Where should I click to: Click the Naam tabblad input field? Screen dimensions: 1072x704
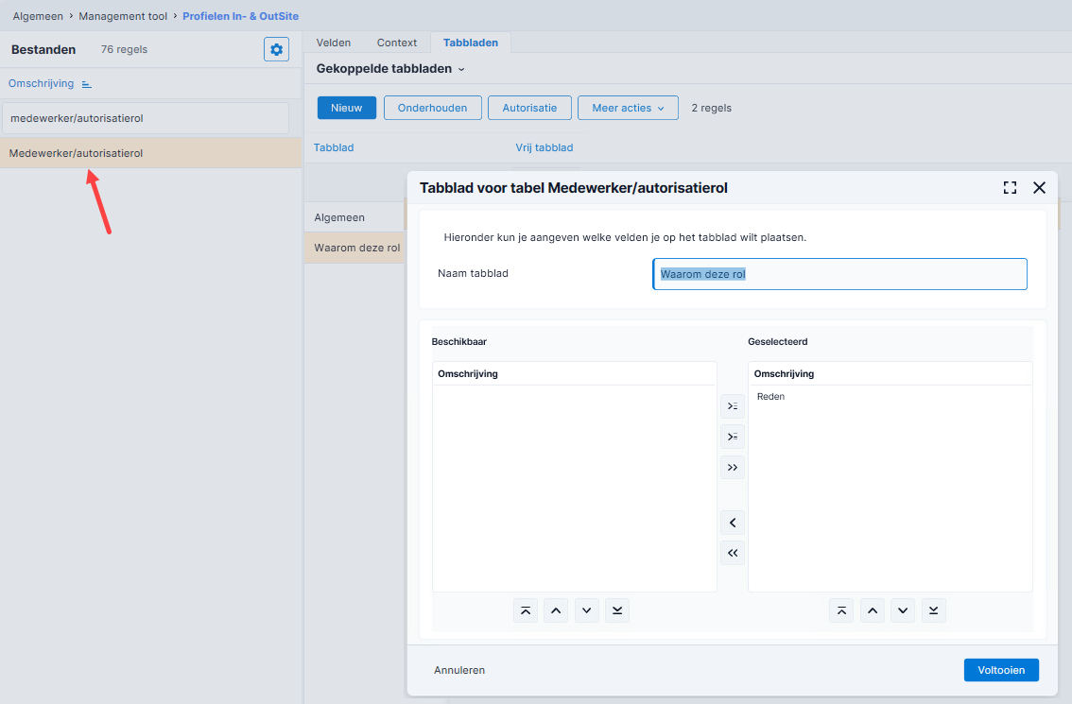point(839,274)
